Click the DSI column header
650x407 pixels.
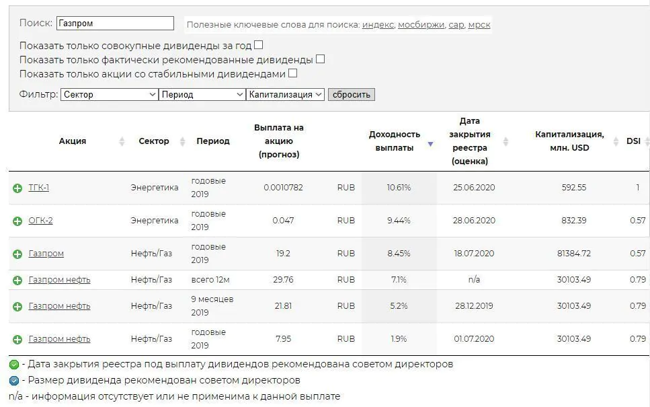[x=633, y=141]
